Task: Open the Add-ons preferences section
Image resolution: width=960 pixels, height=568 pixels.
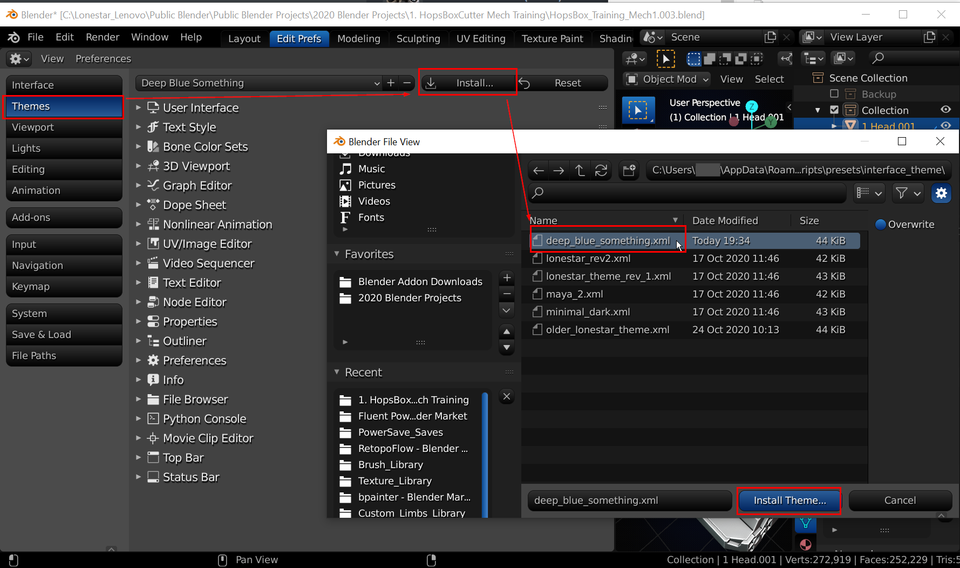Action: pyautogui.click(x=64, y=218)
